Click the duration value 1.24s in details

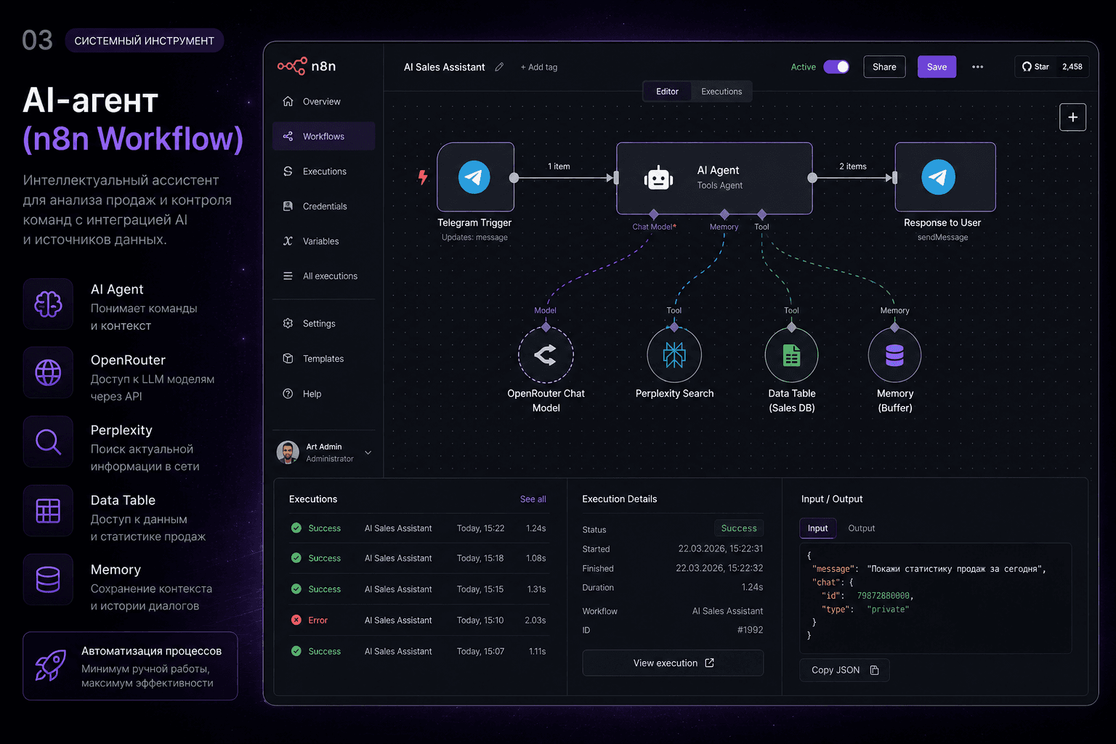(752, 587)
